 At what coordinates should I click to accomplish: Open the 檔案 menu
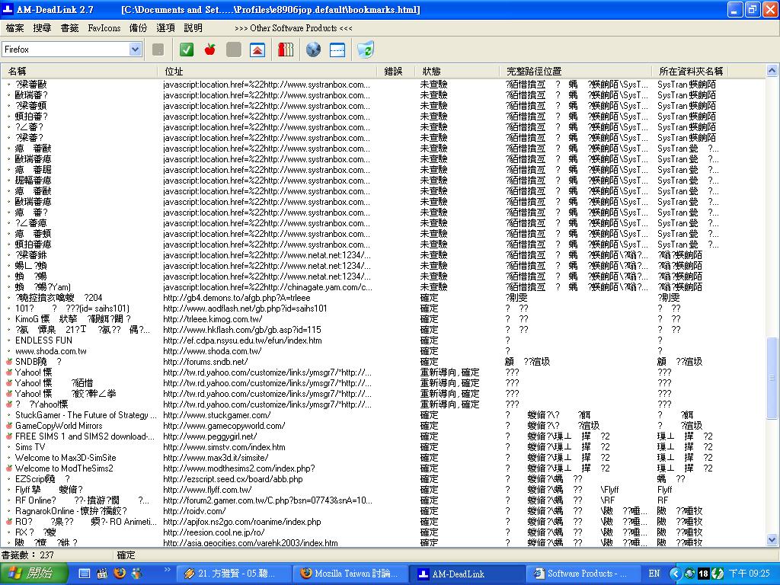14,27
